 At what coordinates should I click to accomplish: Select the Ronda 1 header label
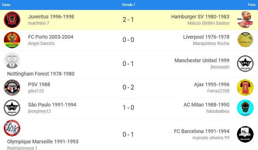pyautogui.click(x=129, y=4)
